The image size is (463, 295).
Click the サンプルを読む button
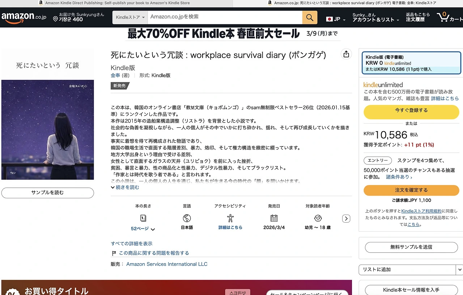pos(47,193)
